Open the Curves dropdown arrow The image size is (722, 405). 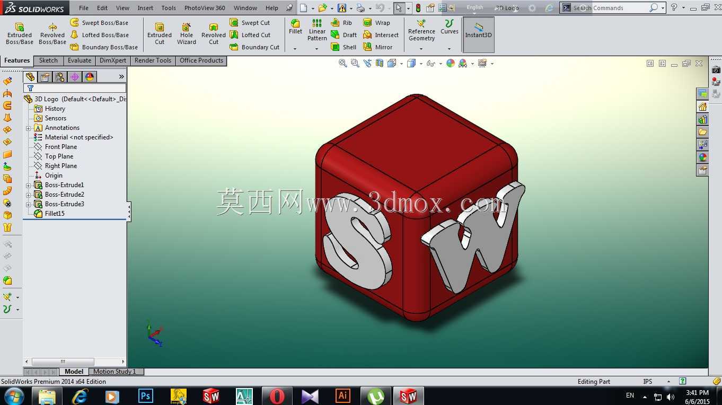click(x=449, y=49)
